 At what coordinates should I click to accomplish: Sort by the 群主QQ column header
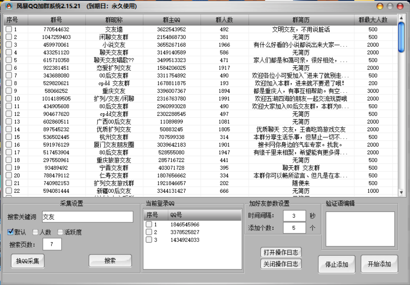tap(172, 20)
